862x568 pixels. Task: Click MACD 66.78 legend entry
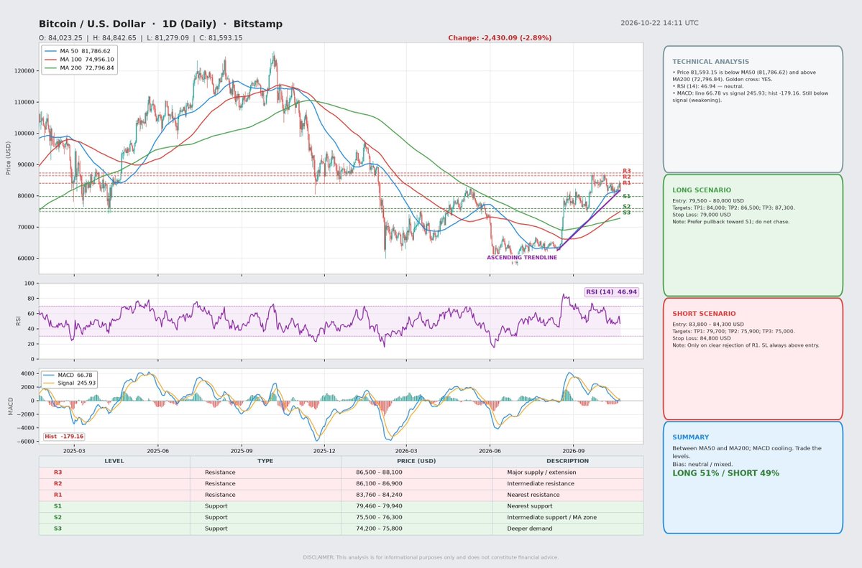pyautogui.click(x=68, y=375)
